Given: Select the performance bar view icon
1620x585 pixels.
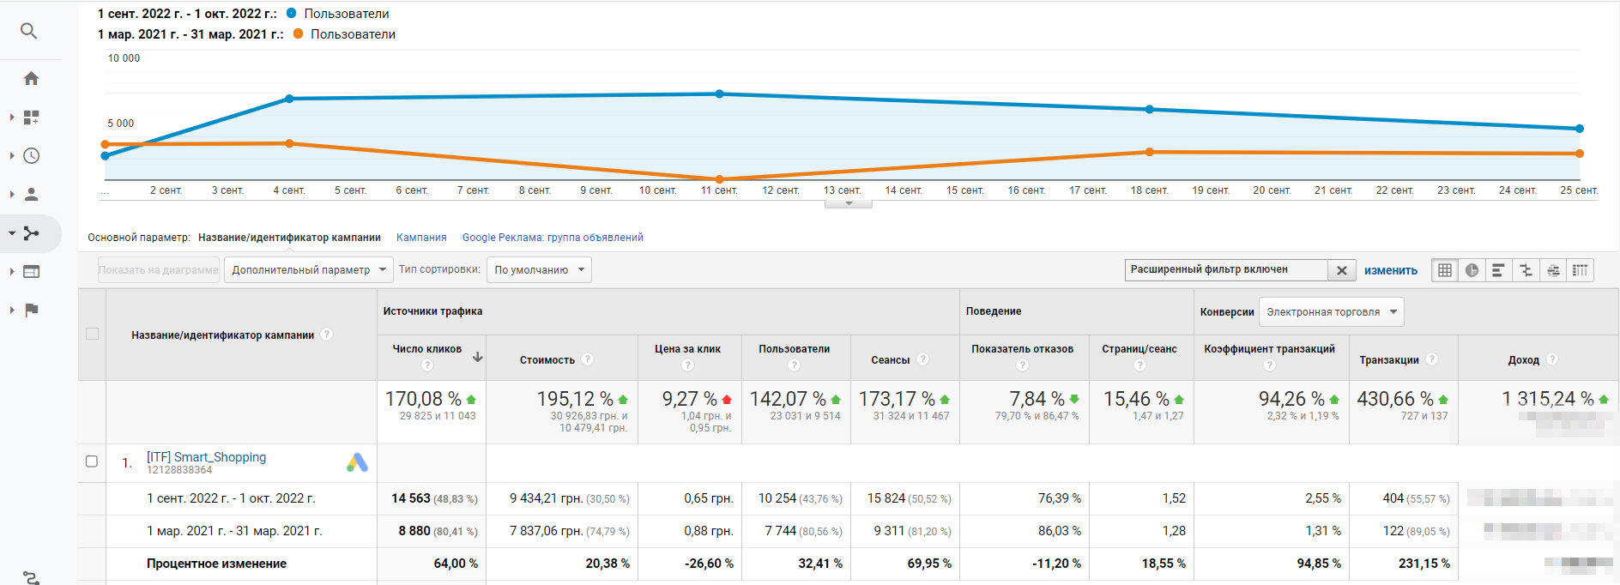Looking at the screenshot, I should point(1498,270).
